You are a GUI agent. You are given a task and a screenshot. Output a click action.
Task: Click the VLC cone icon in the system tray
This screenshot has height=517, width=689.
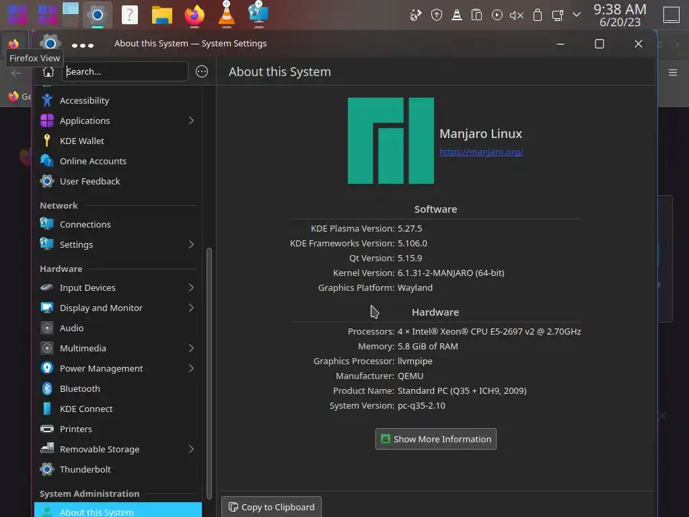(457, 15)
